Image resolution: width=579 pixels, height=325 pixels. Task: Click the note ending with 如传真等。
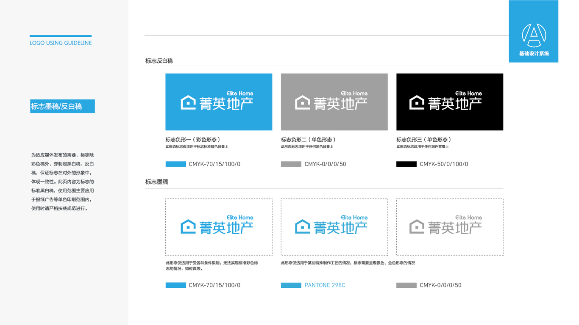212,266
